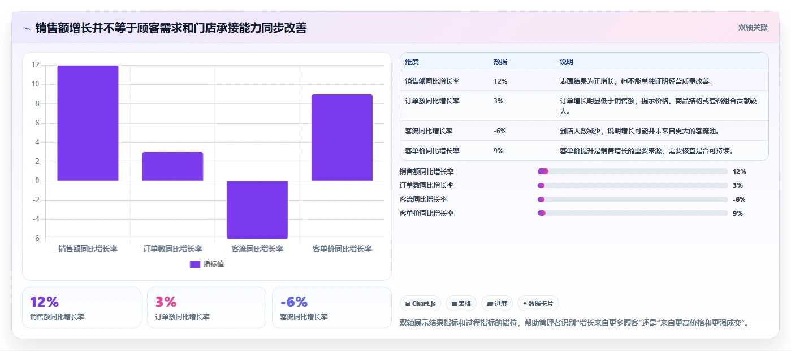Open the 3% 订单数同比增长率 data card
Image resolution: width=791 pixels, height=351 pixels.
tap(206, 307)
